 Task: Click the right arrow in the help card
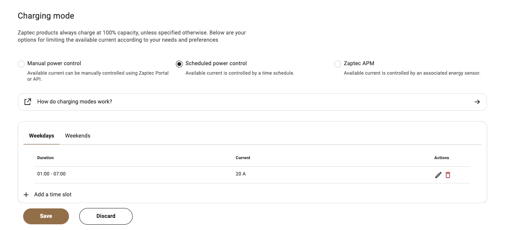click(x=477, y=102)
